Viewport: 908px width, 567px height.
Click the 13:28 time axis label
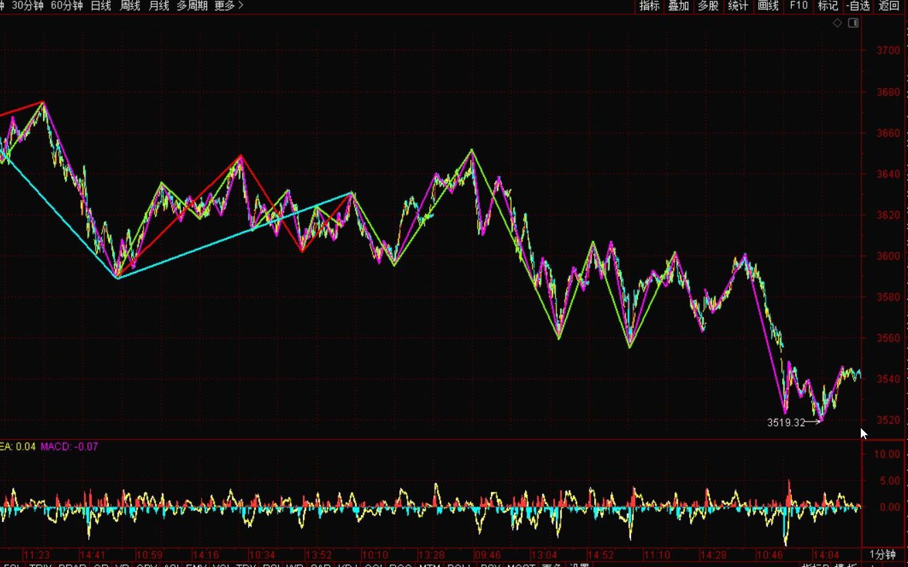click(x=431, y=555)
